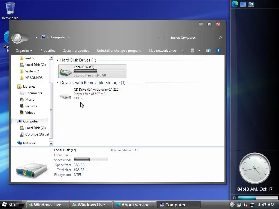Switch to About version taskbar button

tap(135, 205)
